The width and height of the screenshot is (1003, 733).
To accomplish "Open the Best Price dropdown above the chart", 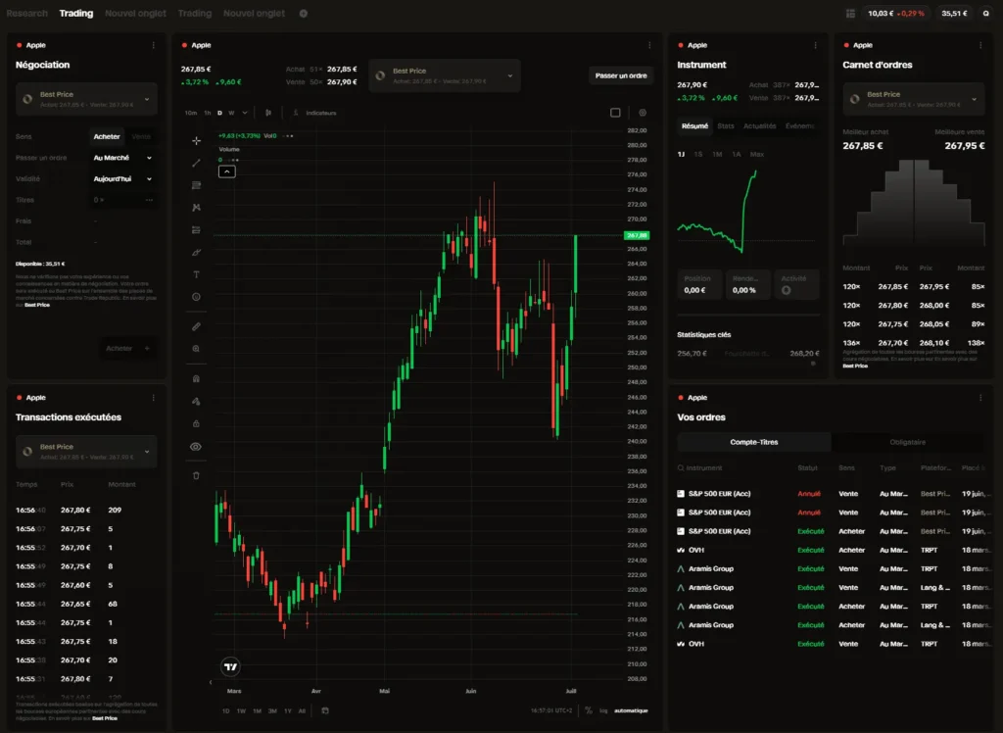I will (x=445, y=75).
